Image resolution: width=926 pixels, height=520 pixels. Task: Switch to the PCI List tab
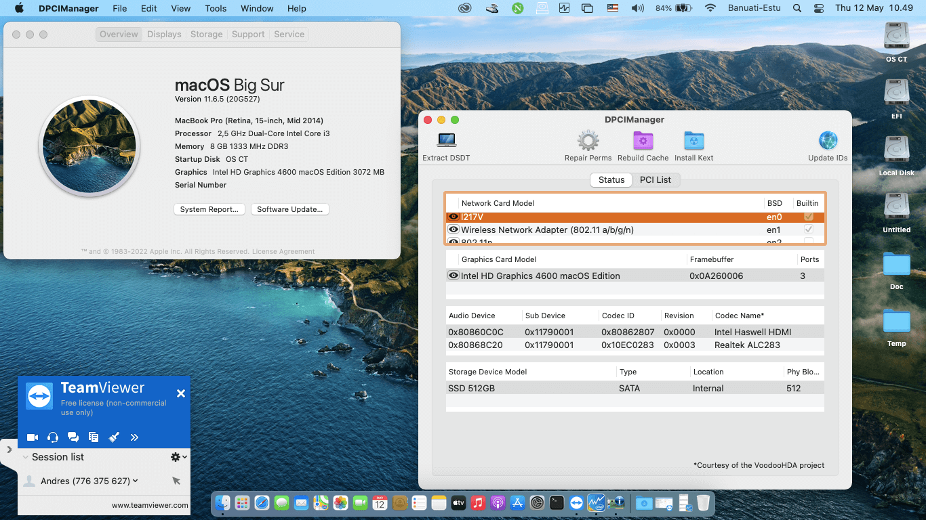[655, 179]
